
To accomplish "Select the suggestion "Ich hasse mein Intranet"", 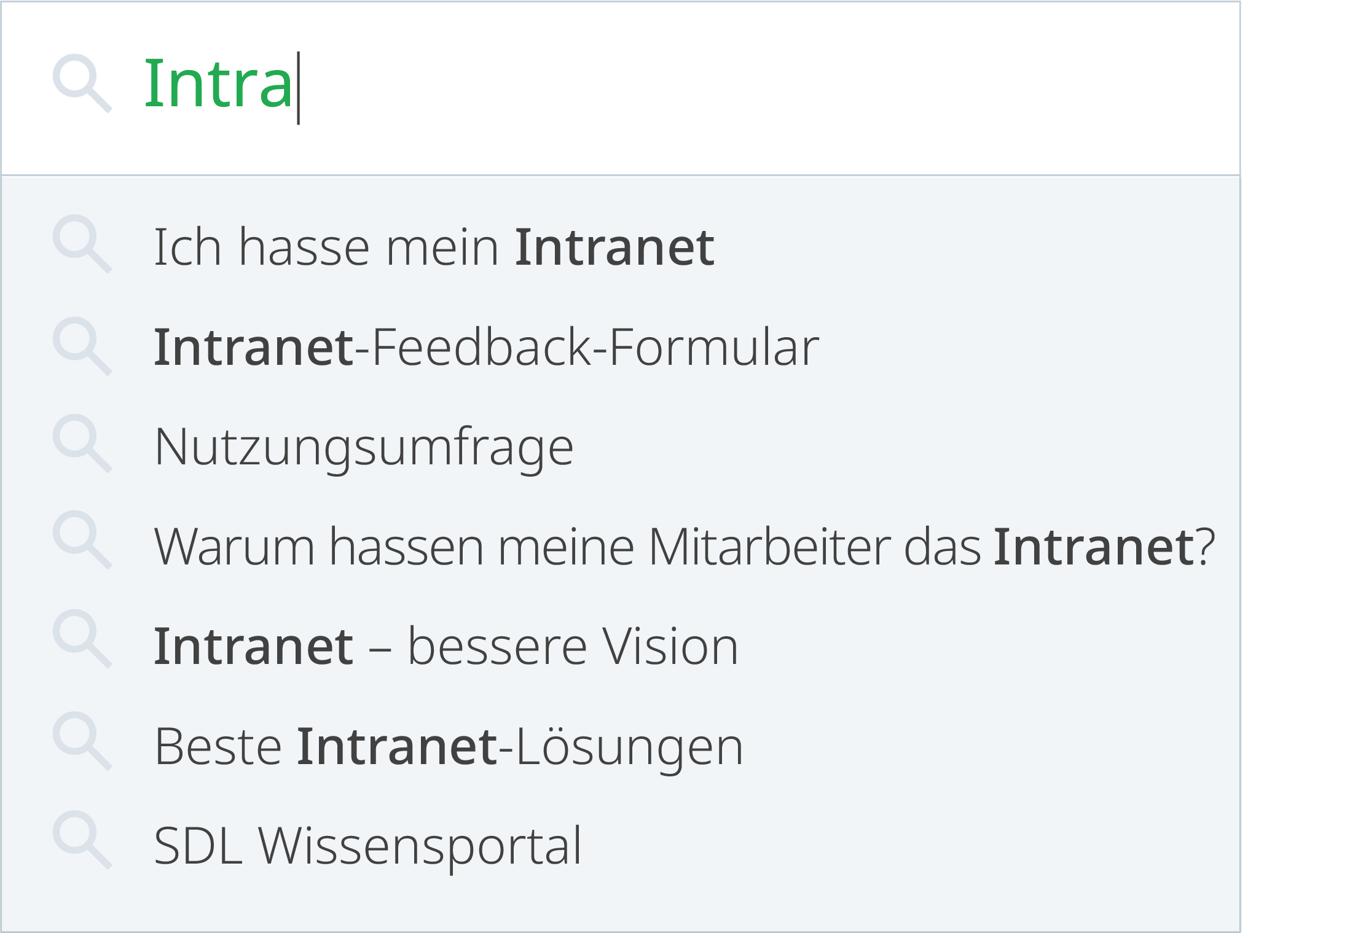I will pos(433,247).
